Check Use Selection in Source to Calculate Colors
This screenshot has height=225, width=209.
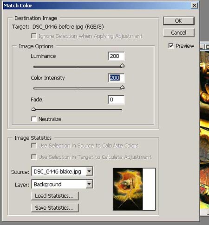[x=34, y=145]
